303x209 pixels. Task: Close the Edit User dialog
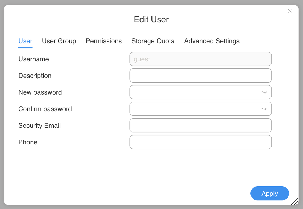click(290, 11)
